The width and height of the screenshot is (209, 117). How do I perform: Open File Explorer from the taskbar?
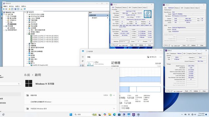(x=110, y=114)
